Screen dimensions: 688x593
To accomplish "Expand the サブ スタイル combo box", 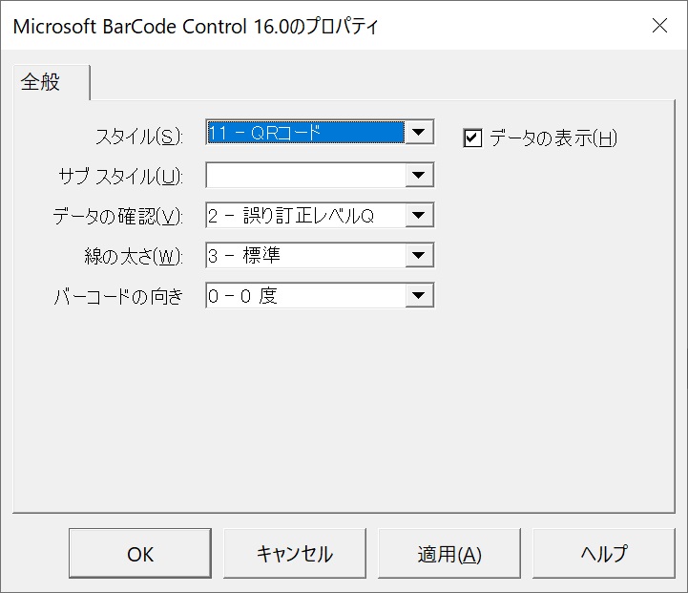I will (x=320, y=175).
